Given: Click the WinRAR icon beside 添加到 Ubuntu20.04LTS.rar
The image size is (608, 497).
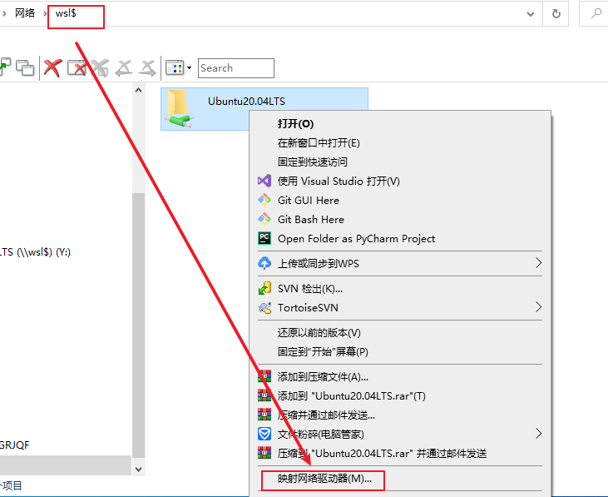Looking at the screenshot, I should pos(264,395).
